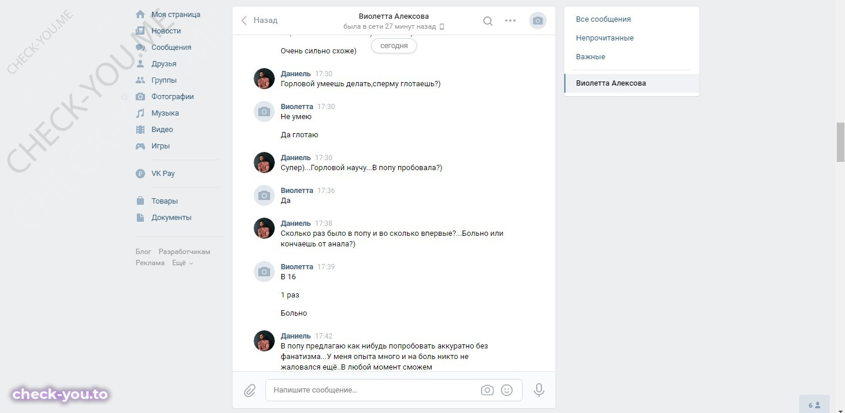The height and width of the screenshot is (413, 845).
Task: Go to Друзья friends icon
Action: pos(140,63)
